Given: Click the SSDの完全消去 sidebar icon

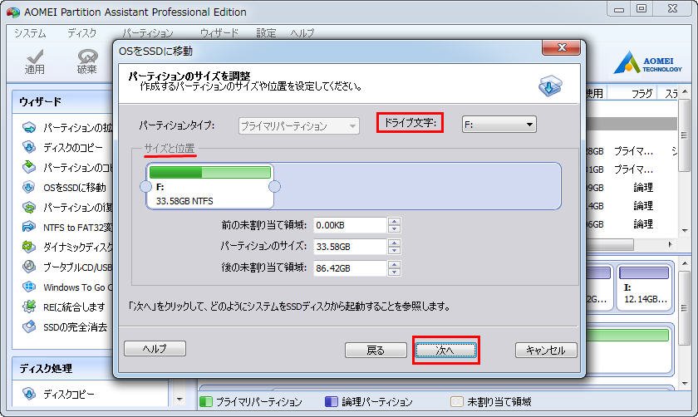Looking at the screenshot, I should click(x=29, y=326).
